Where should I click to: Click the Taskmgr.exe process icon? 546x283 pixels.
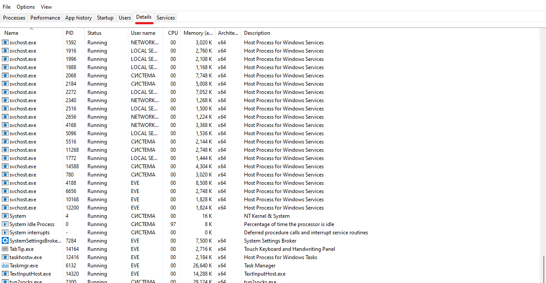[5, 266]
